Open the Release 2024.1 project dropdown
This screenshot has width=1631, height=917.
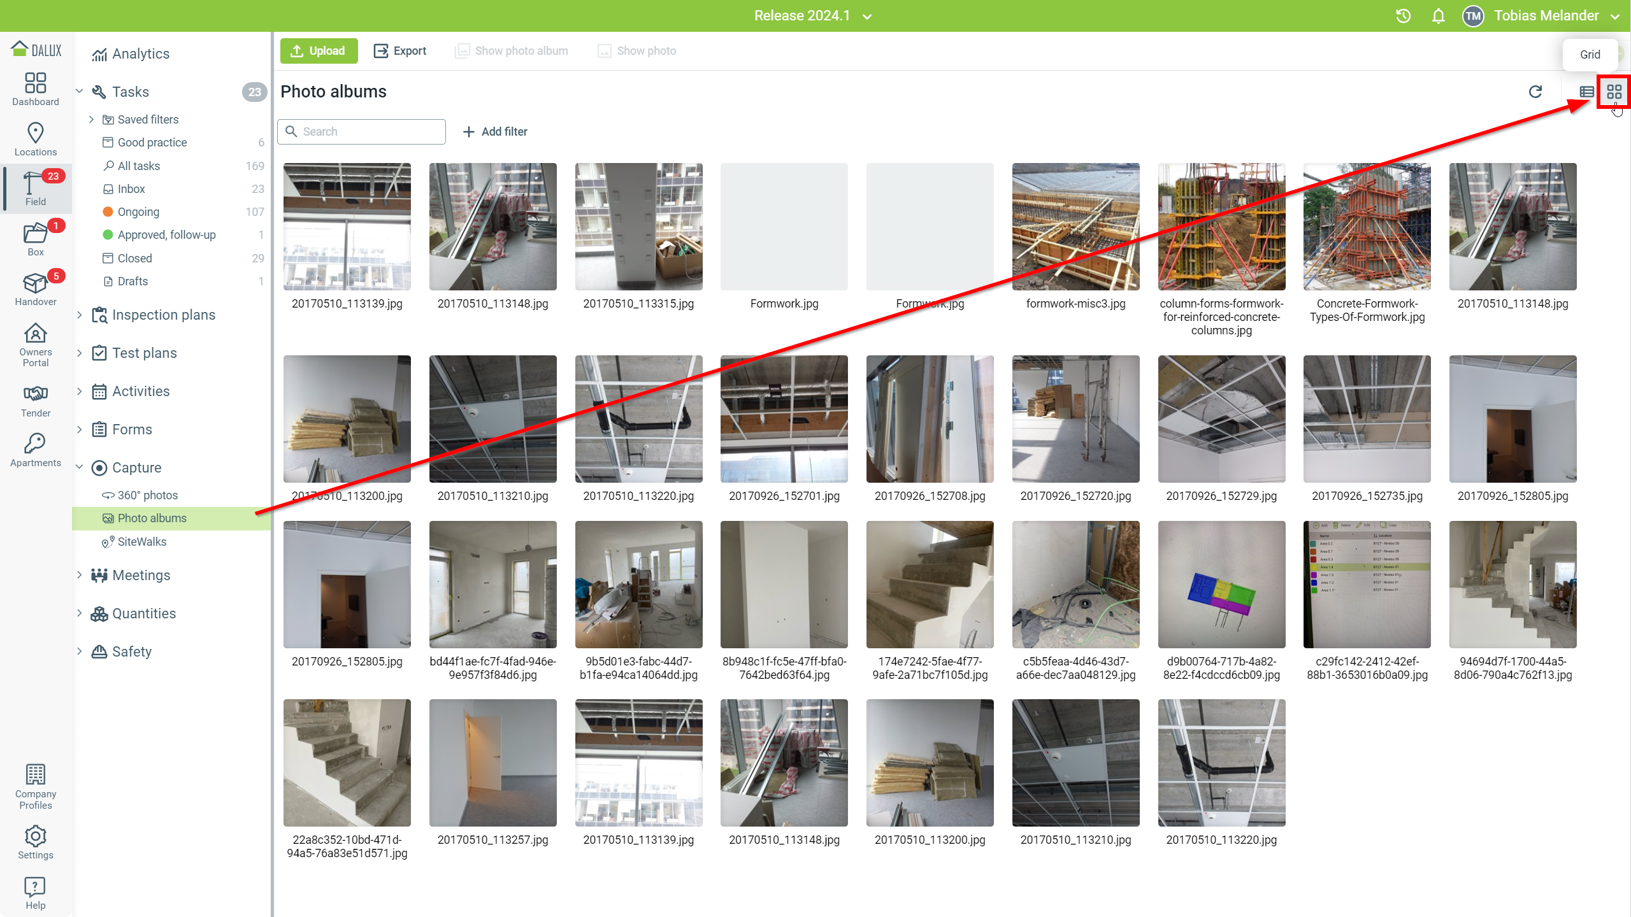click(812, 16)
